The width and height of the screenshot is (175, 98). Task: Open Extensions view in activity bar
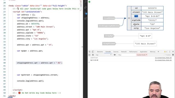(86, 19)
